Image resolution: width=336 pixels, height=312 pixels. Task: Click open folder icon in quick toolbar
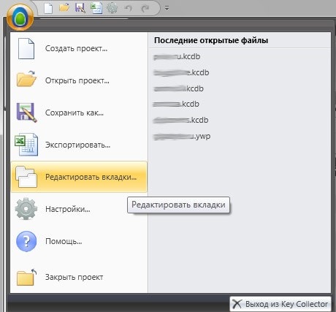(x=64, y=8)
